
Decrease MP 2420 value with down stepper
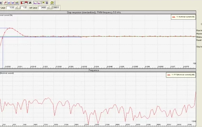(x=19, y=8)
